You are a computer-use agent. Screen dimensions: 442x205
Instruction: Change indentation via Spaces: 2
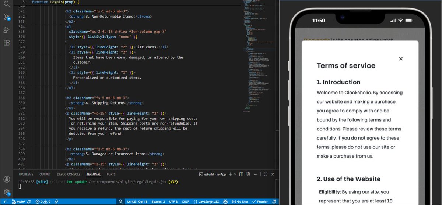158,202
